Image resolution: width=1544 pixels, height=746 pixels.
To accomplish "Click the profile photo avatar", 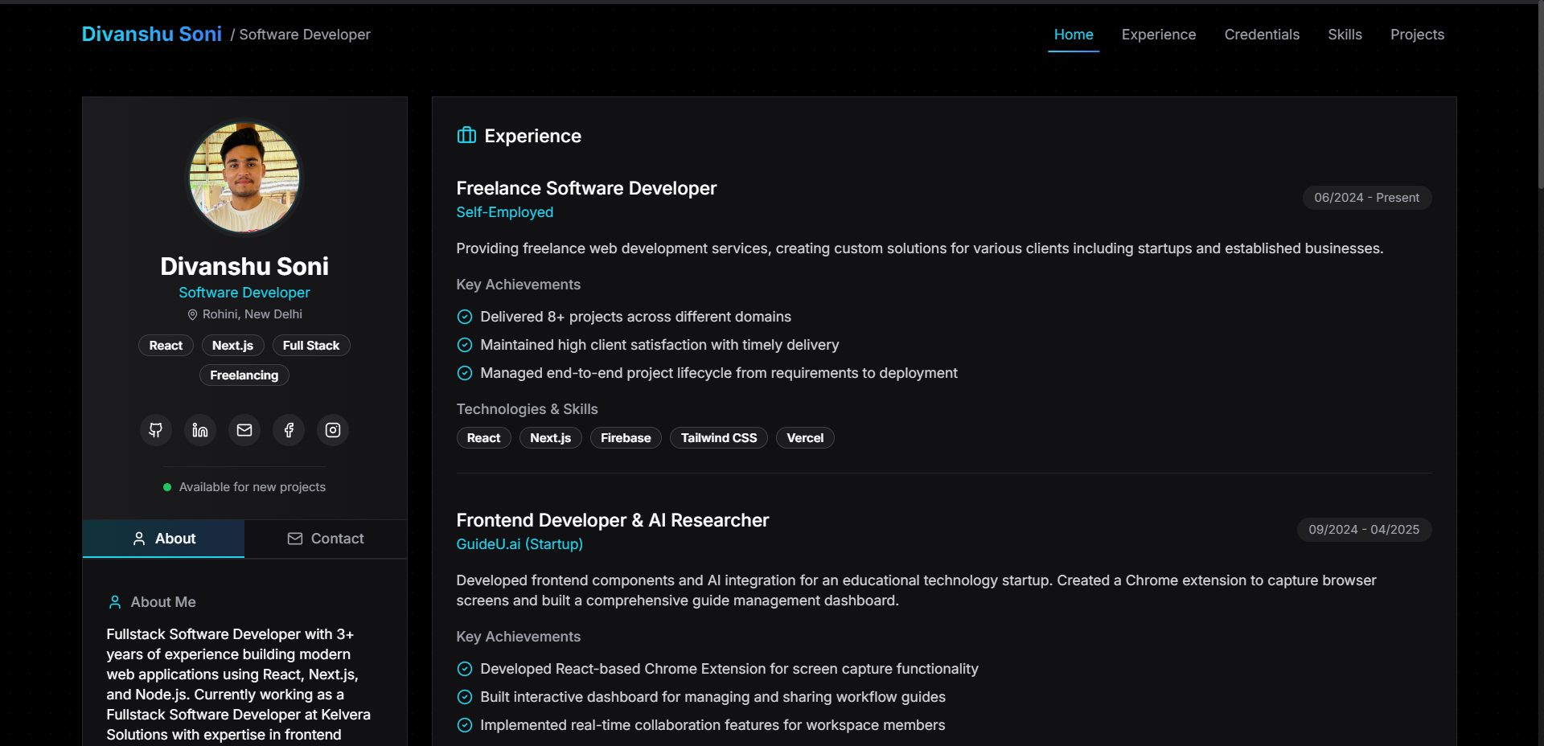I will coord(244,178).
